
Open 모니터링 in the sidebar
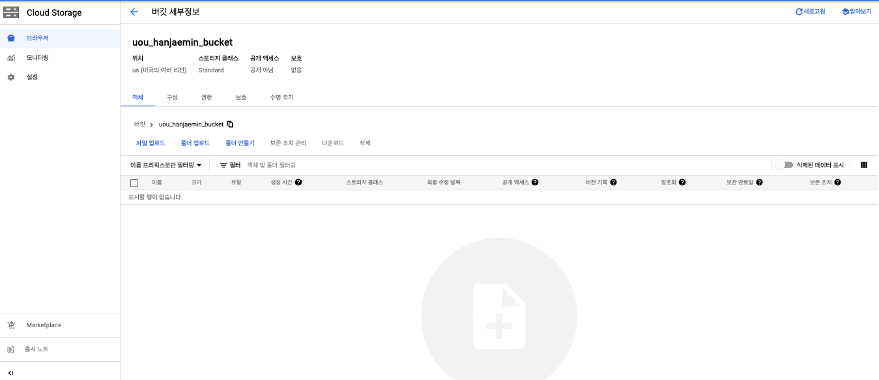tap(60, 58)
